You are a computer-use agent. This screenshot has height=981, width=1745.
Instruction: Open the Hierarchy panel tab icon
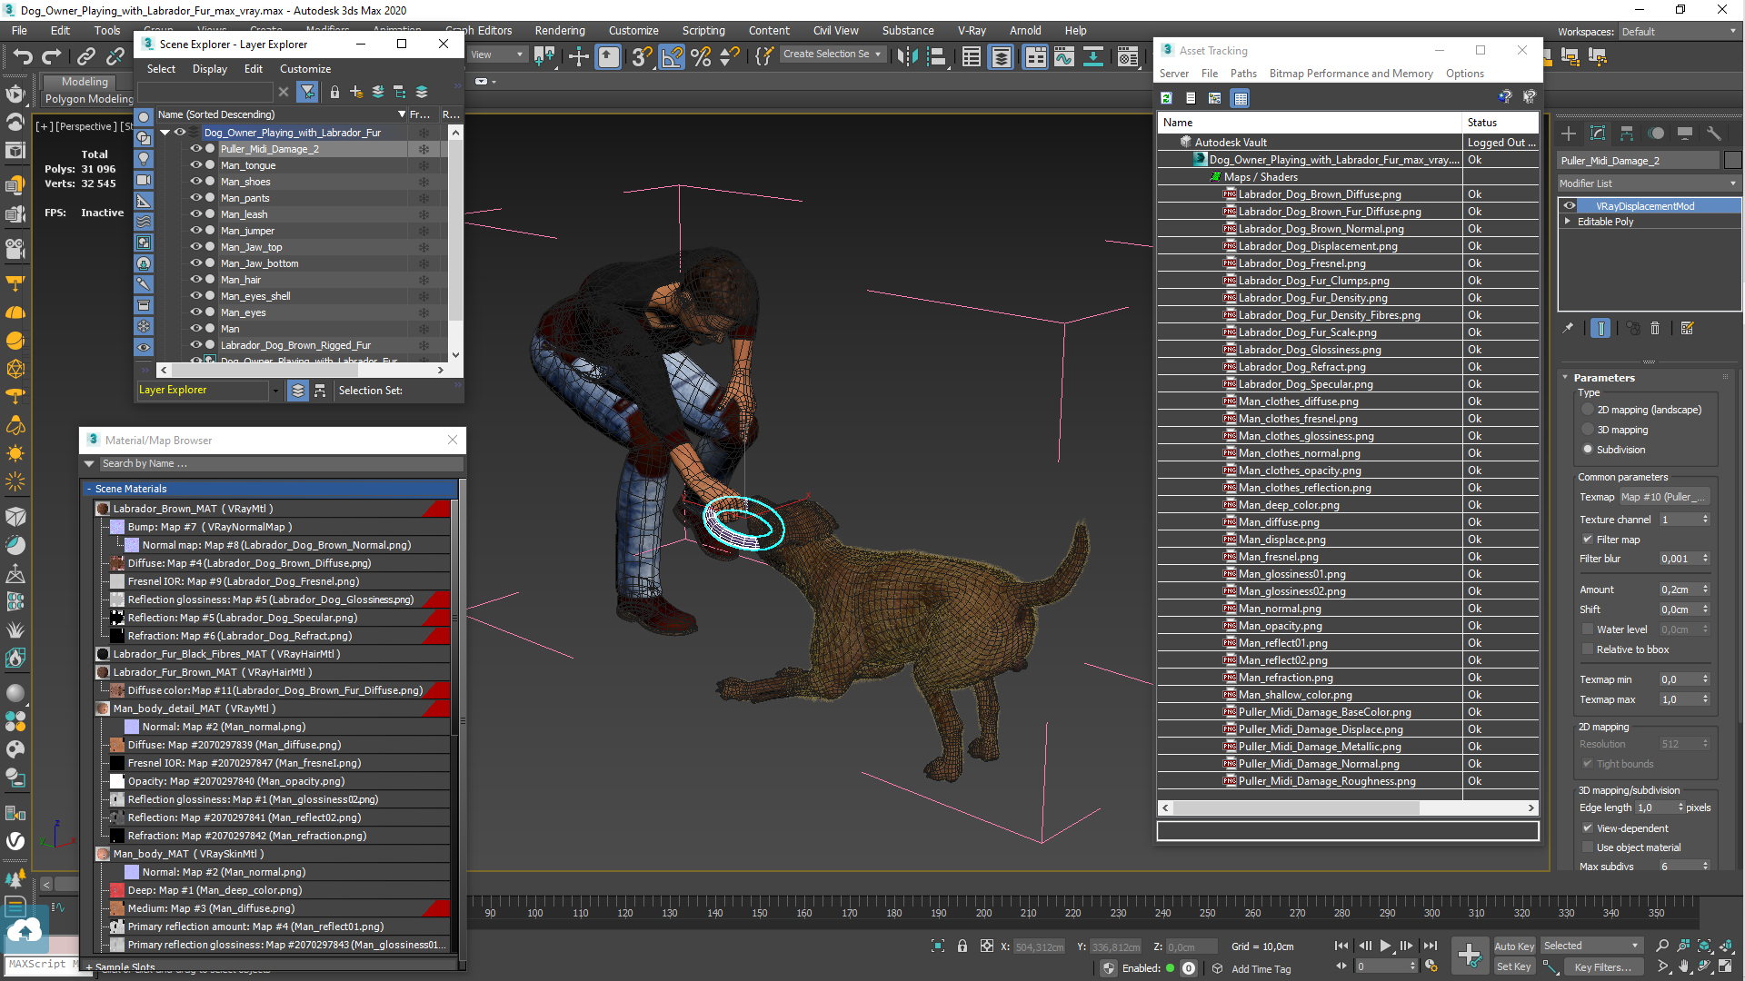(1627, 134)
